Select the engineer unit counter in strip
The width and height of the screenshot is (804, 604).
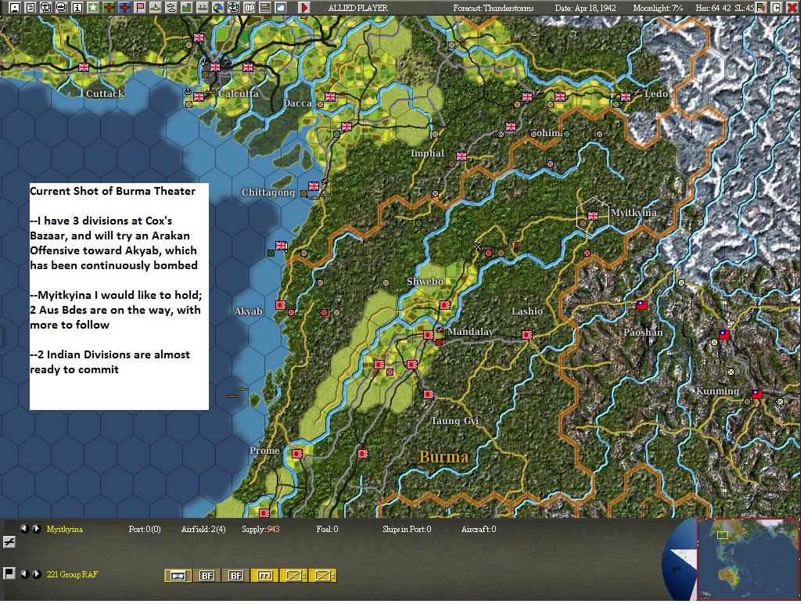(264, 576)
